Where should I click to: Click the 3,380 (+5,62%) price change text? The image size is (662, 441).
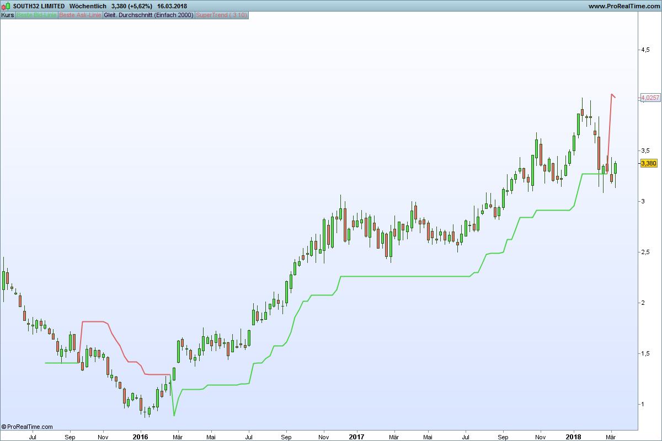coord(132,6)
